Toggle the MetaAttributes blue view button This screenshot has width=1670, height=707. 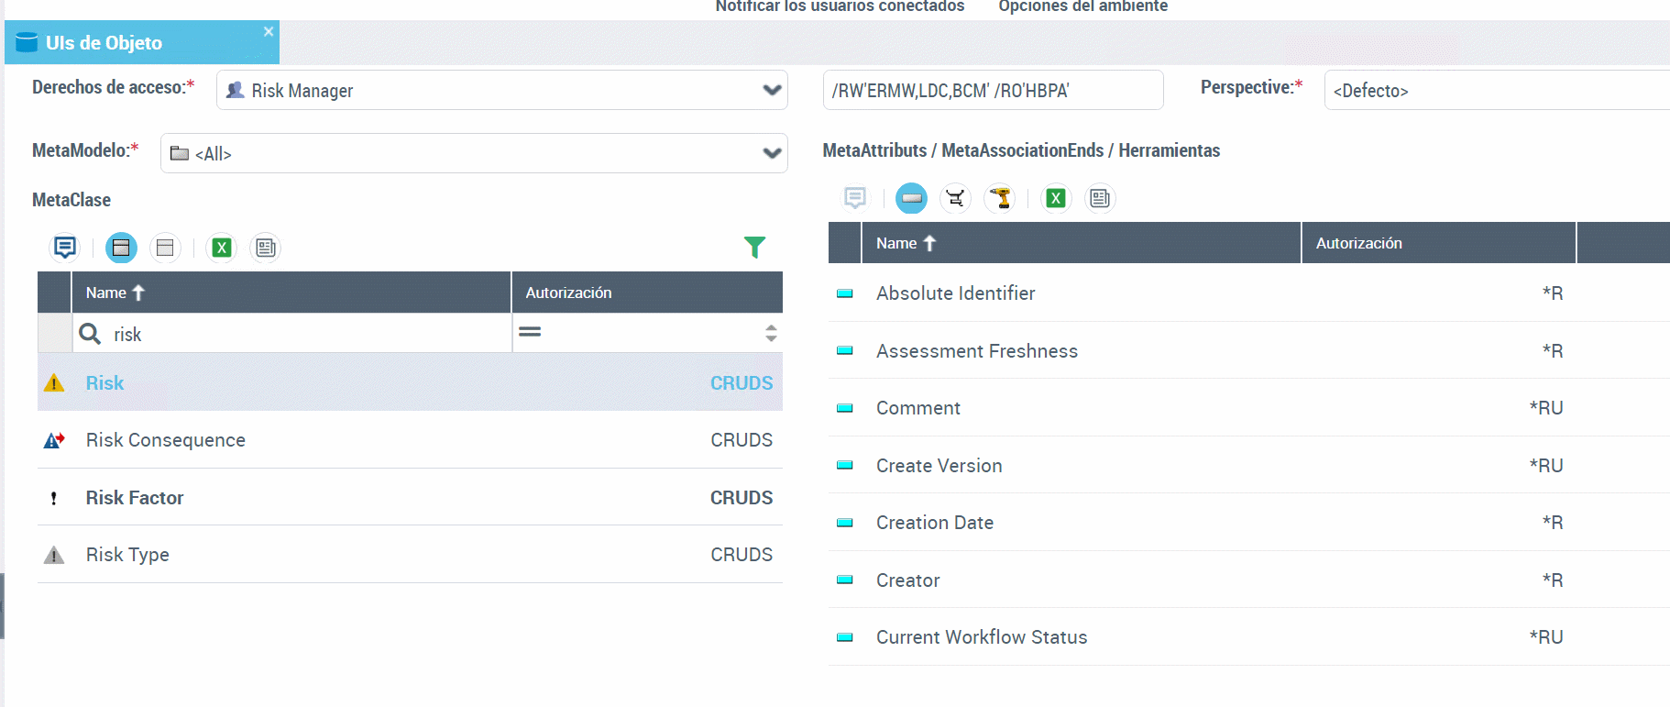tap(911, 198)
